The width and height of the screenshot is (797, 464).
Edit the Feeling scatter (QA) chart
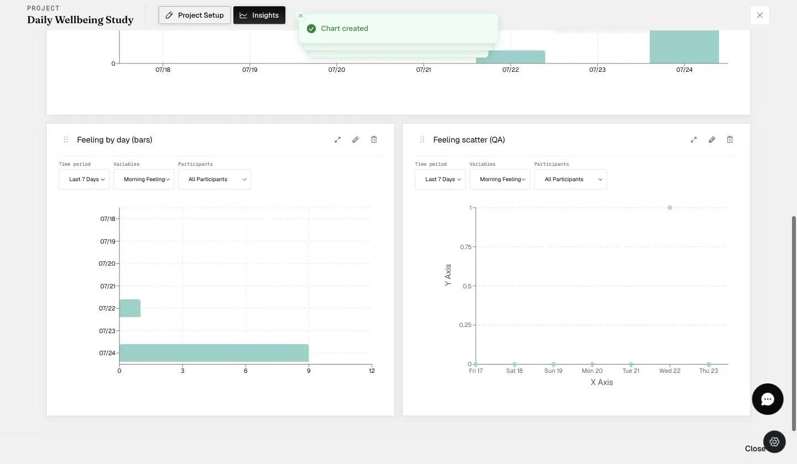pos(712,140)
